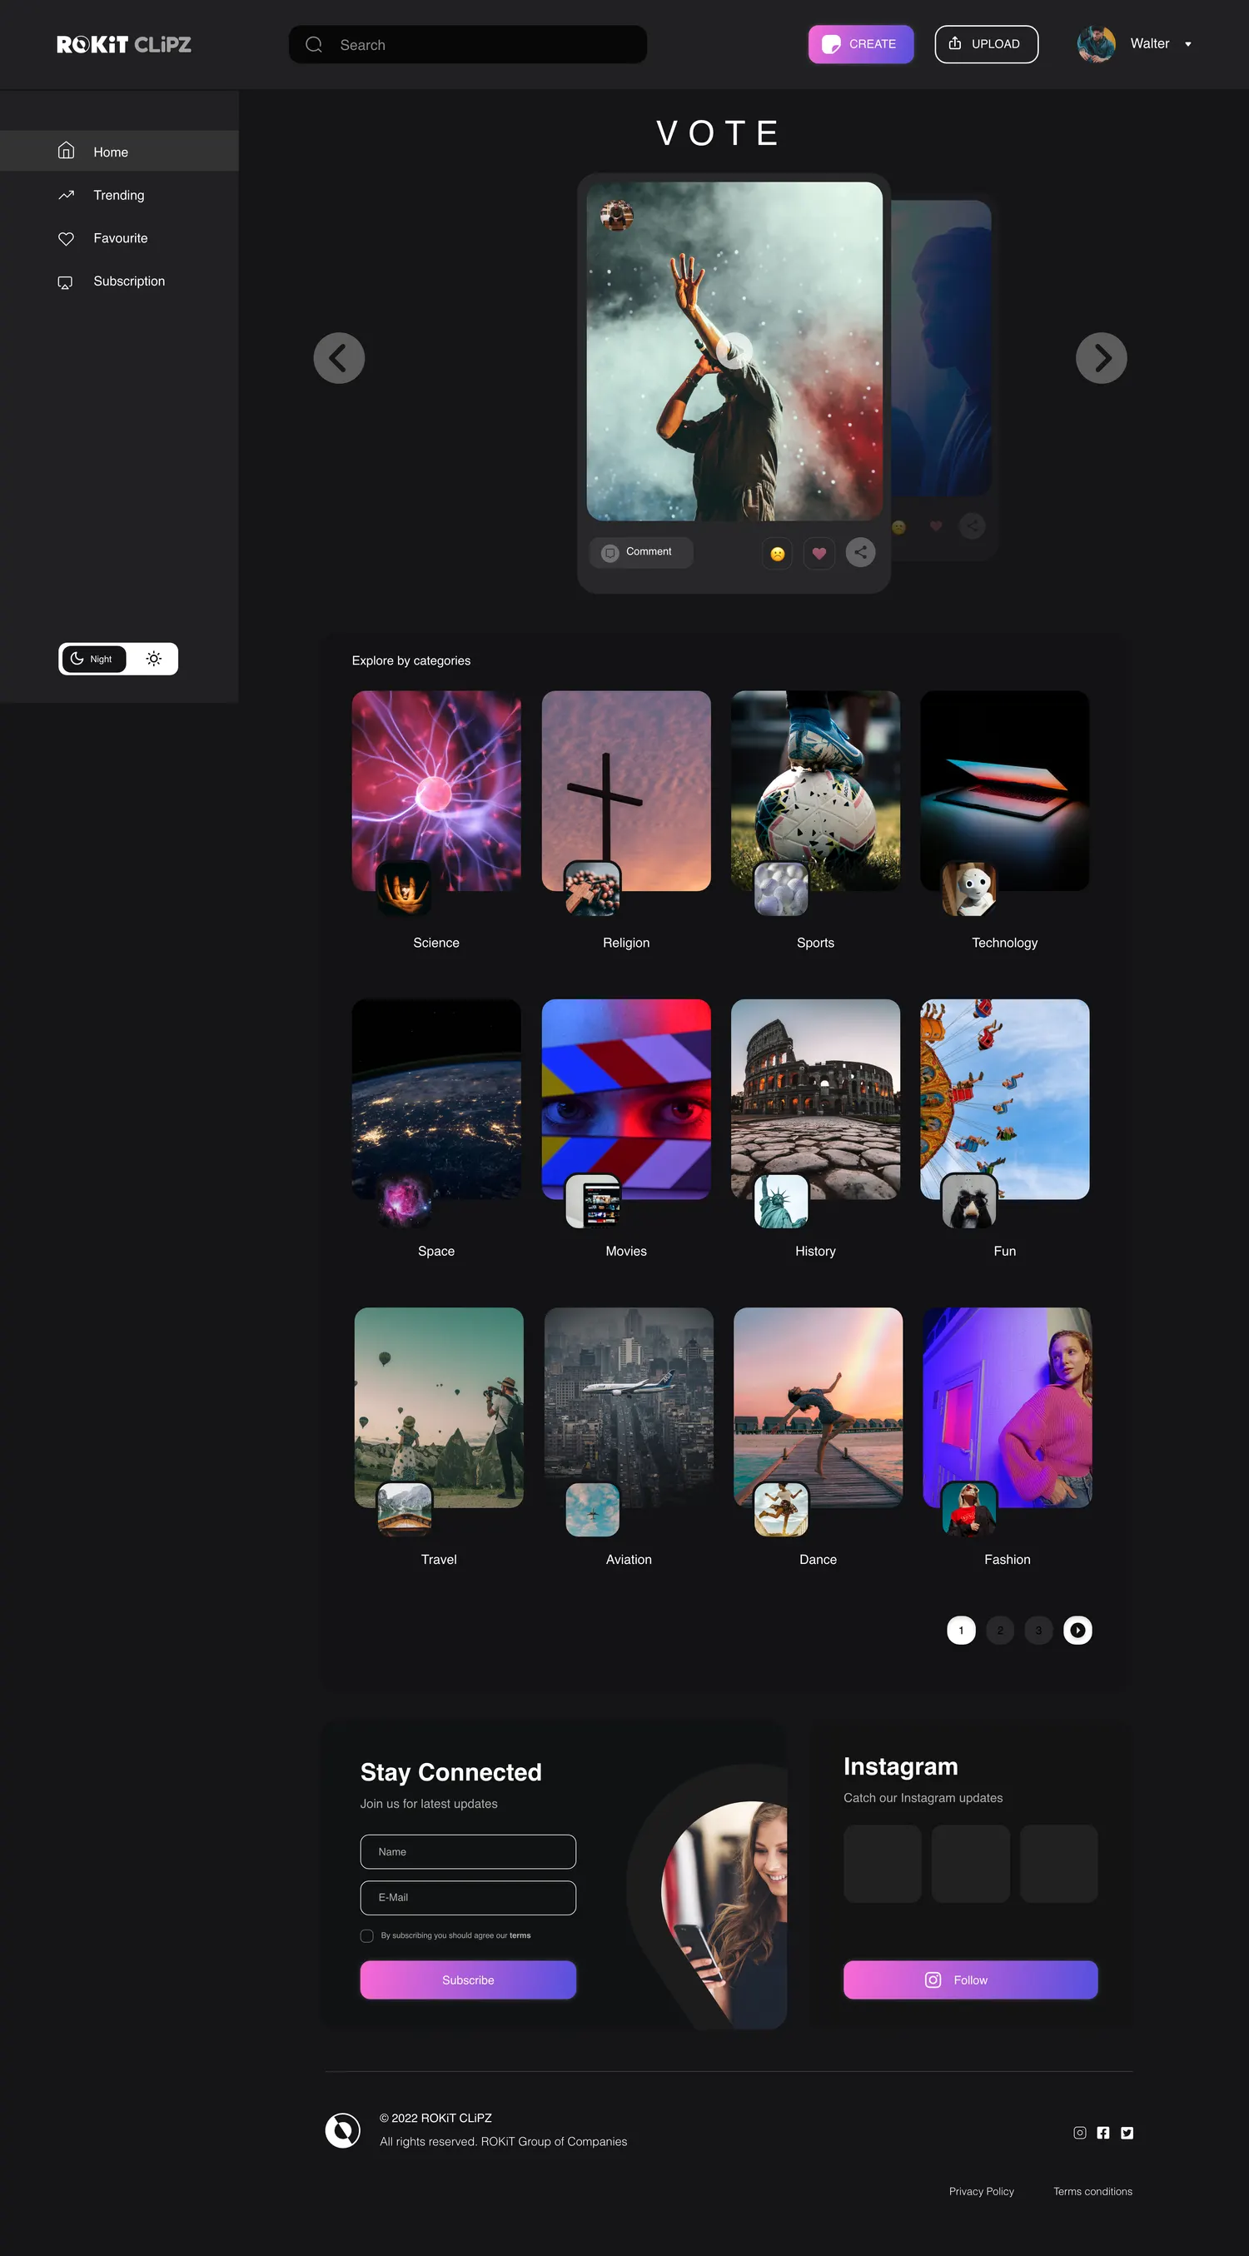Screen dimensions: 1249x2256
Task: Open the footer Twitter icon
Action: click(x=1127, y=2133)
